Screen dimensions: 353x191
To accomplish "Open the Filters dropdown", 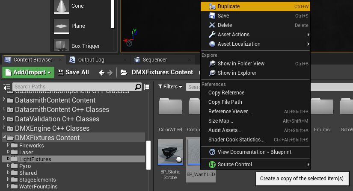I will pyautogui.click(x=170, y=86).
